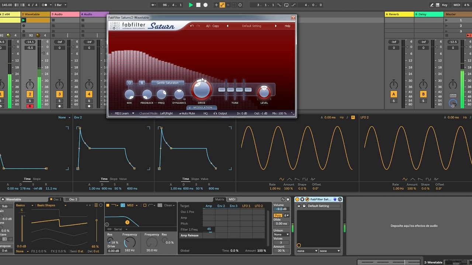
Task: Click the Saturn window resize corner icon
Action: (x=293, y=113)
